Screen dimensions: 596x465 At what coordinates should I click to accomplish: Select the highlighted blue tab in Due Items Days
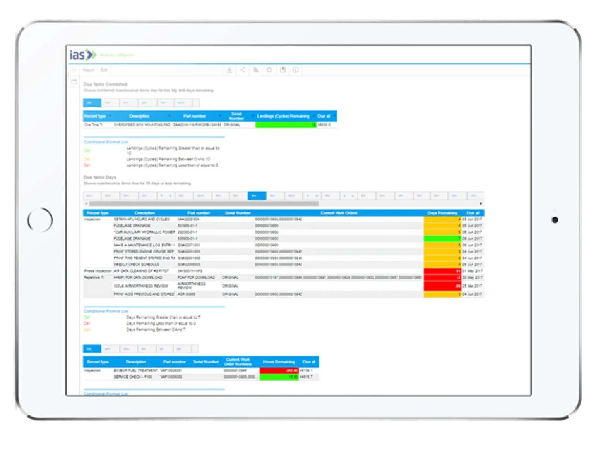pyautogui.click(x=257, y=196)
